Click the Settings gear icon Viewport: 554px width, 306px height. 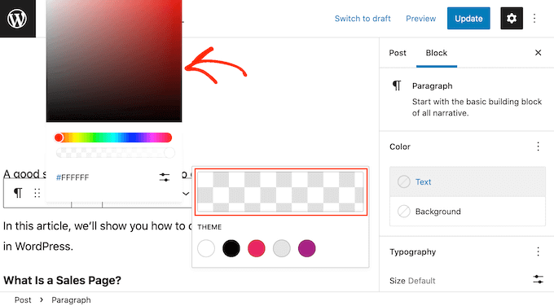(512, 19)
